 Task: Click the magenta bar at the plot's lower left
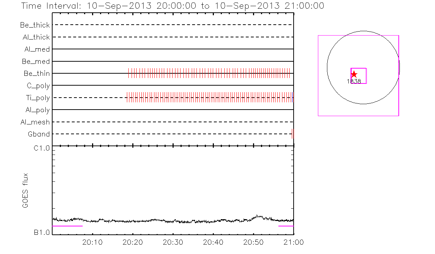[67, 226]
